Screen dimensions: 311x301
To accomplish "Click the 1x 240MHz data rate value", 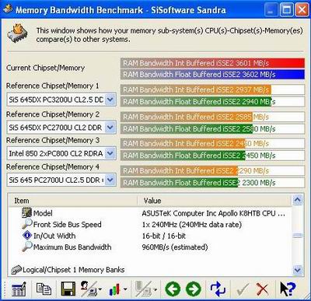I will click(192, 224).
